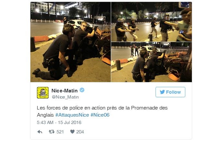Click the reply arrow icon

pos(40,132)
